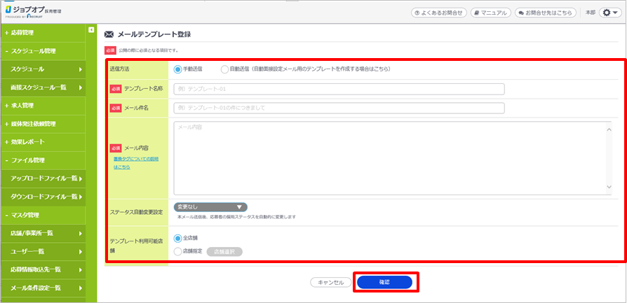The width and height of the screenshot is (627, 303).
Task: Choose the 全店舗 radio option
Action: (177, 238)
